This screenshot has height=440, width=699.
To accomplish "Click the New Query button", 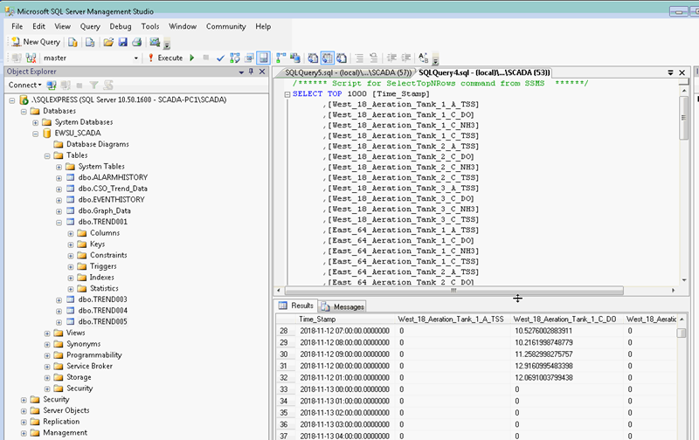I will pyautogui.click(x=36, y=42).
